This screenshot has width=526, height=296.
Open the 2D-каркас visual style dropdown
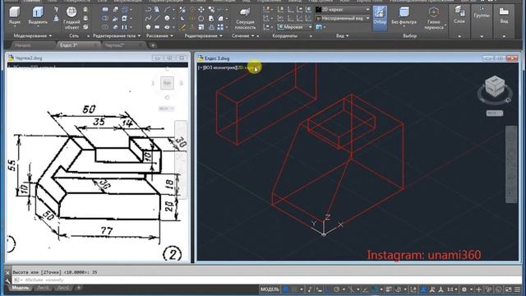343,10
